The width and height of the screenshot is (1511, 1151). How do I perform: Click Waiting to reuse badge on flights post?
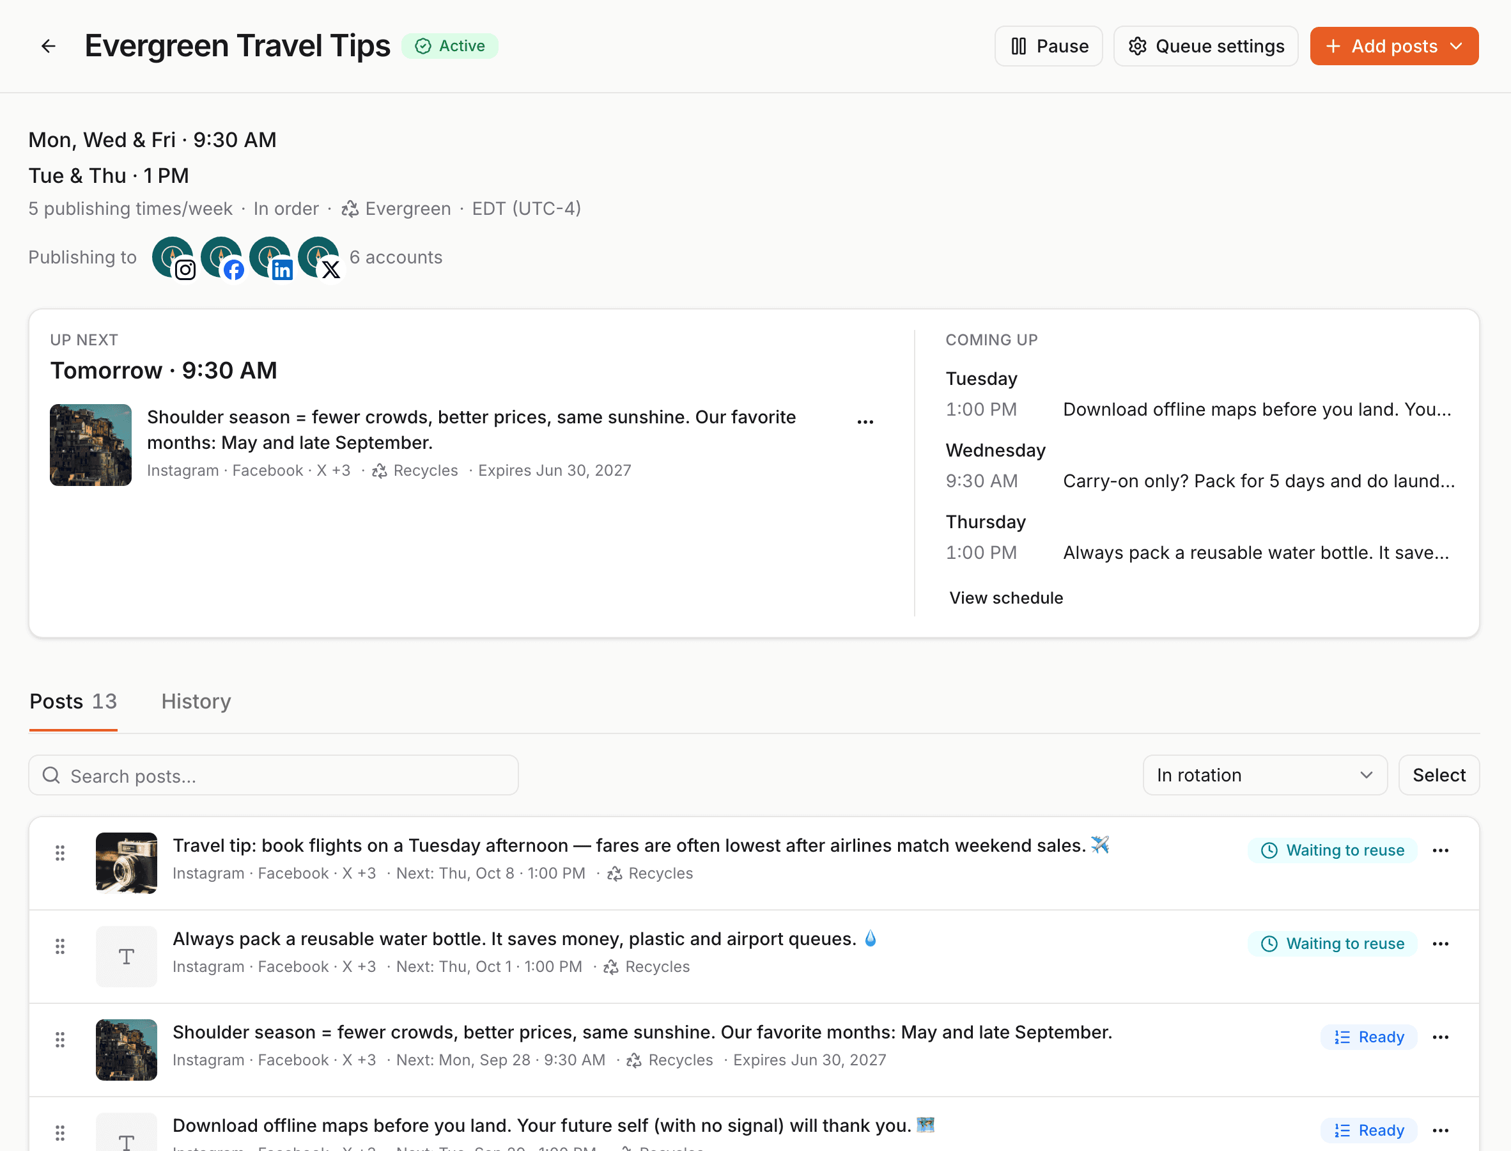coord(1332,850)
